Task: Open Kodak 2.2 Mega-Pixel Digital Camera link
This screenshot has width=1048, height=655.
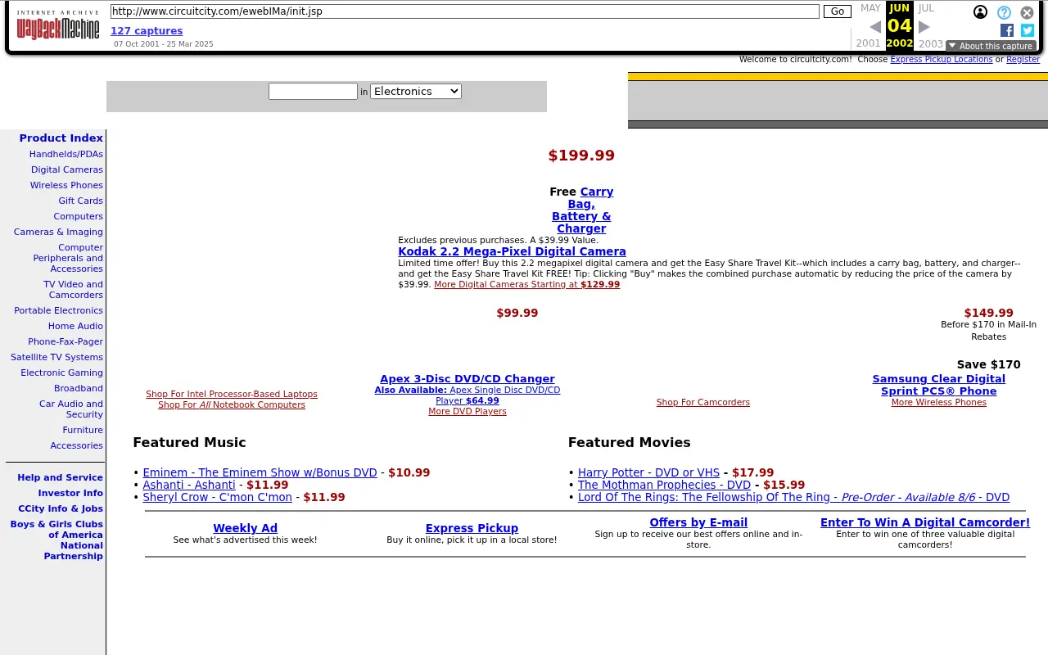Action: (x=512, y=251)
